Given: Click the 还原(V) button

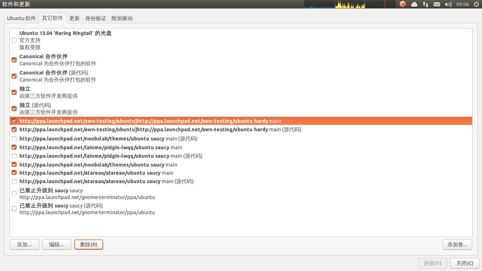Looking at the screenshot, I should [433, 263].
